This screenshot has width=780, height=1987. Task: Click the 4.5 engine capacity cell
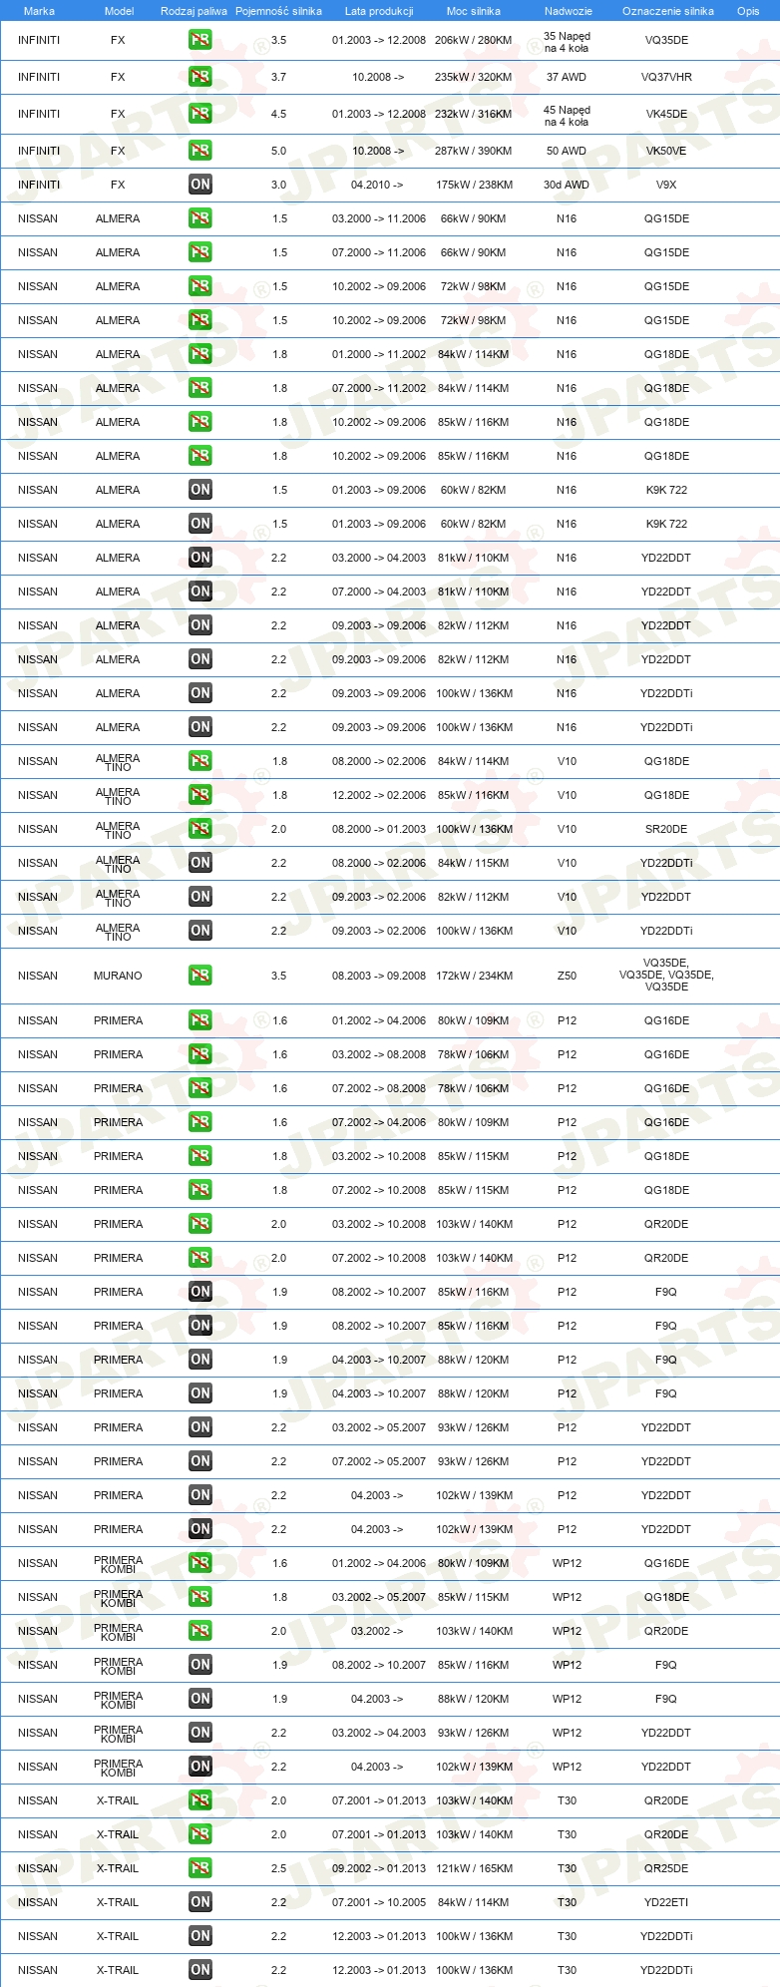point(278,114)
